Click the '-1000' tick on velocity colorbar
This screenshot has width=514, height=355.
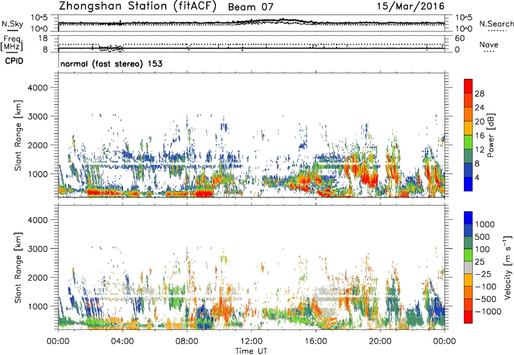coord(488,311)
